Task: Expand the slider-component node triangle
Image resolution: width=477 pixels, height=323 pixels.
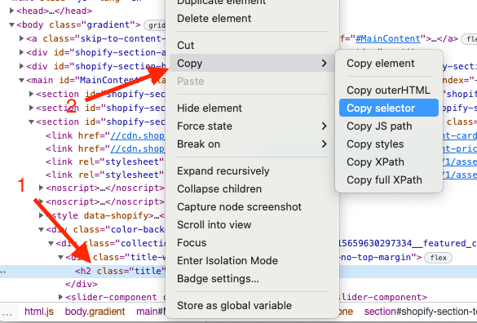Action: click(60, 297)
